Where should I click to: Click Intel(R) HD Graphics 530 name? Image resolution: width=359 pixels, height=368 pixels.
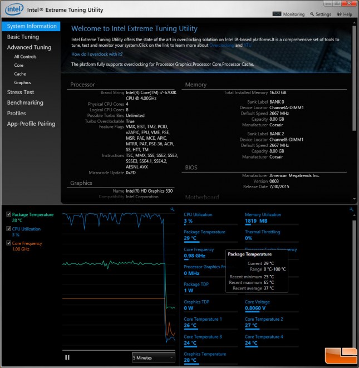[149, 191]
